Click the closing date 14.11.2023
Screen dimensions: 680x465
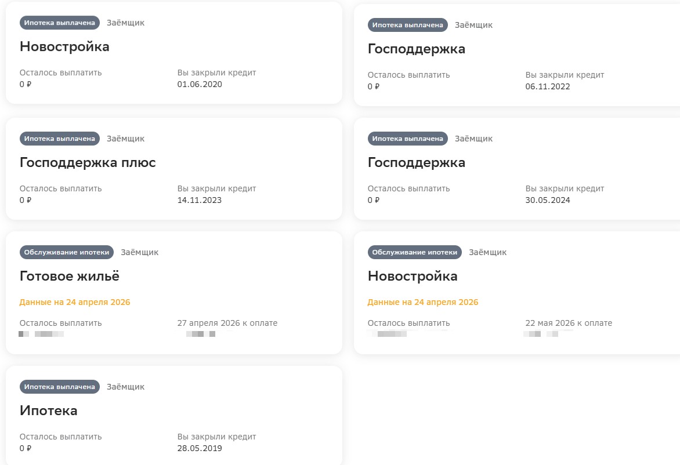[x=200, y=200]
